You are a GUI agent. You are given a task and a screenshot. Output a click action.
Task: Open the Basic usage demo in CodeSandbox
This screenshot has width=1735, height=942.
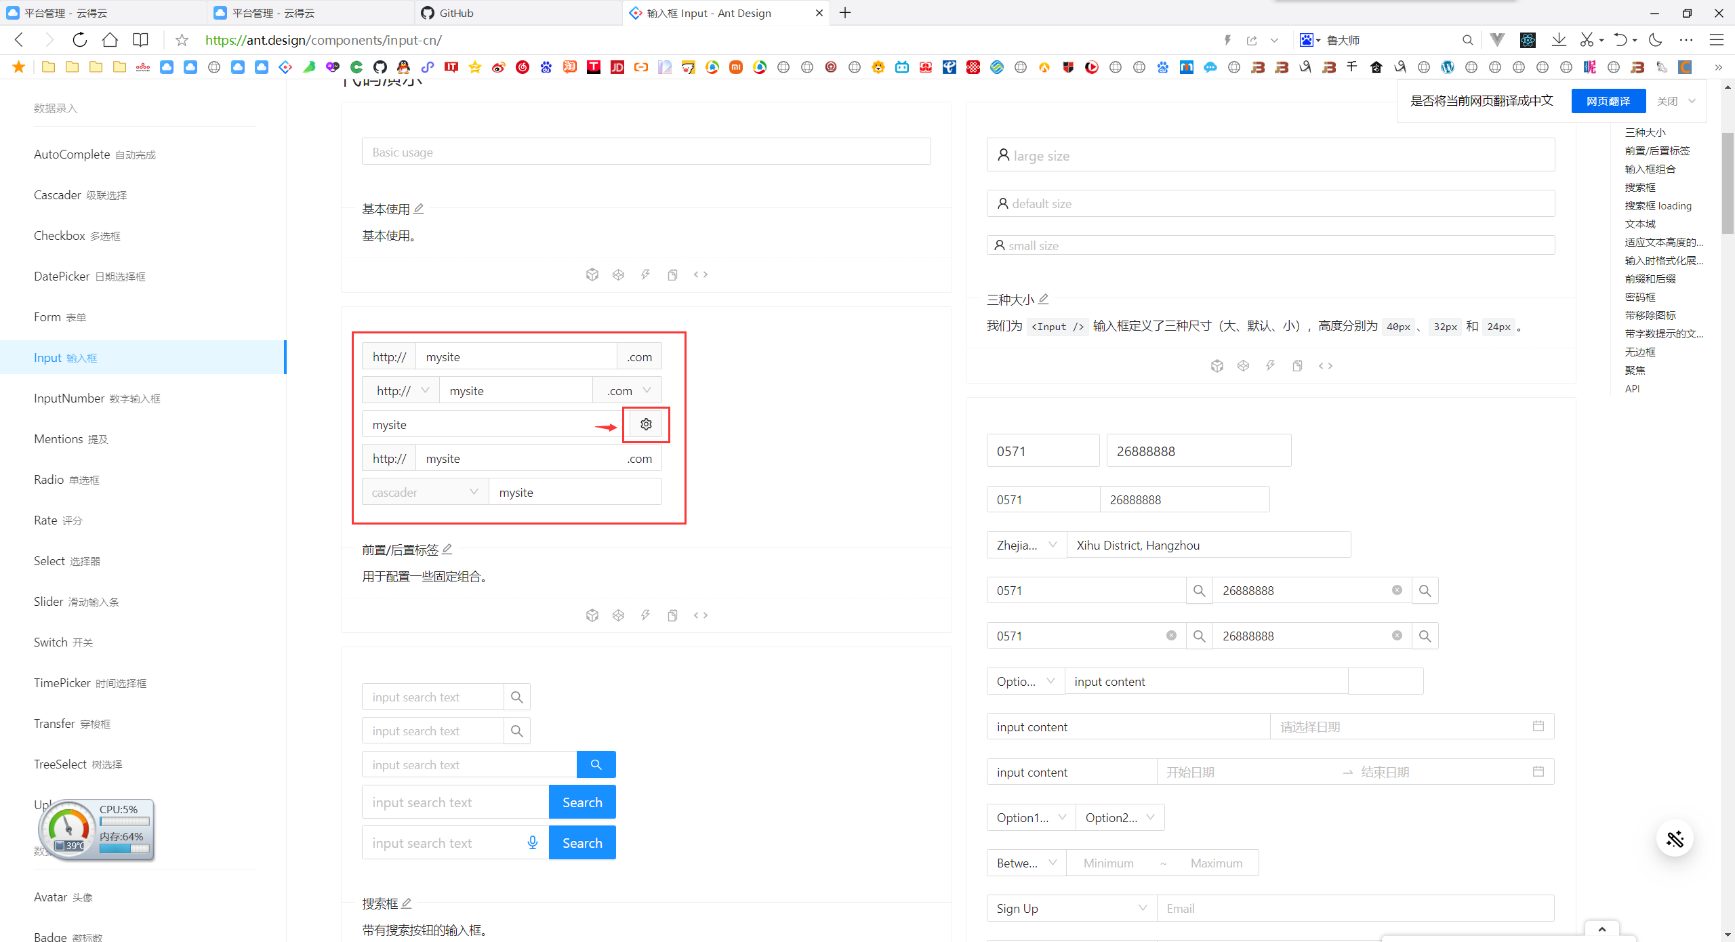592,274
